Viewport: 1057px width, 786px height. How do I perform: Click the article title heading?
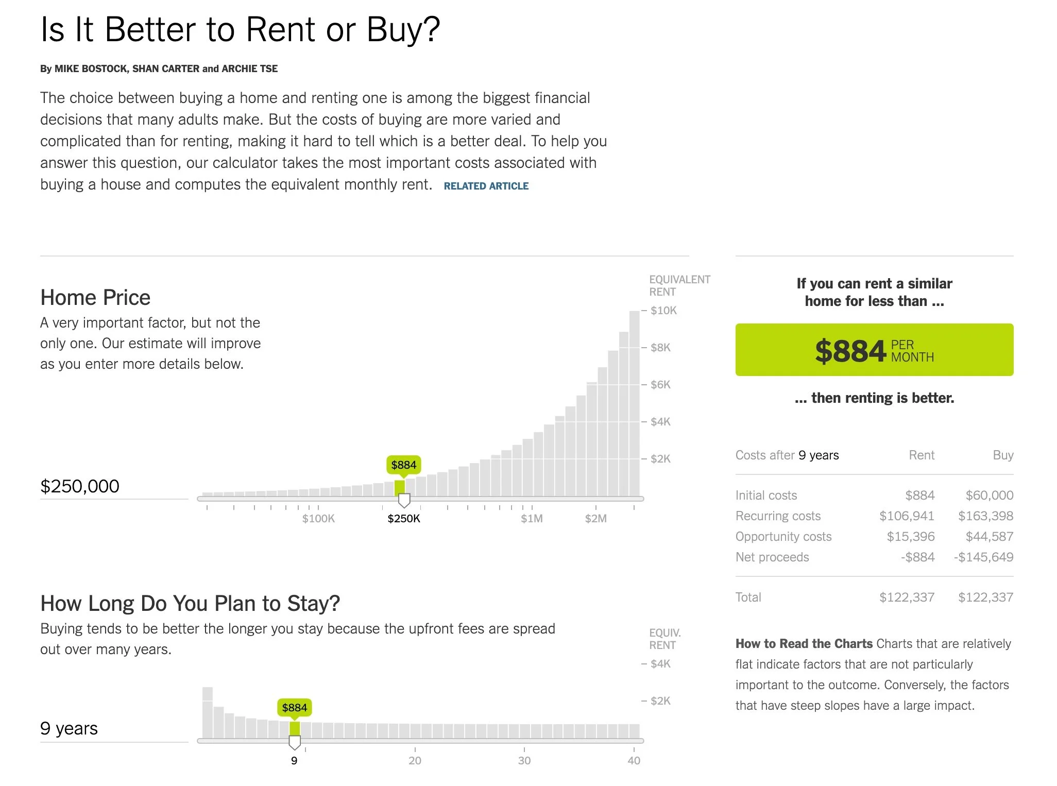(x=241, y=29)
